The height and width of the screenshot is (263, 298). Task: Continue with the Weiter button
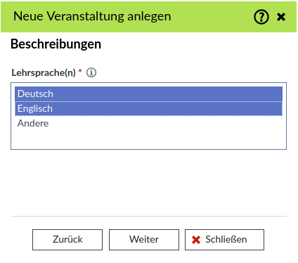[144, 240]
